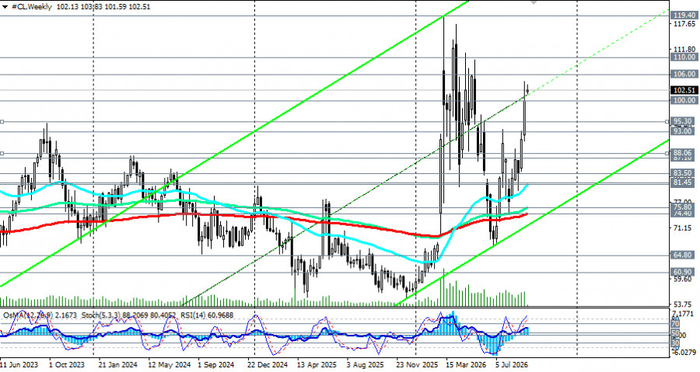700x372 pixels.
Task: Click the 12 May 2024 date label
Action: [x=170, y=365]
